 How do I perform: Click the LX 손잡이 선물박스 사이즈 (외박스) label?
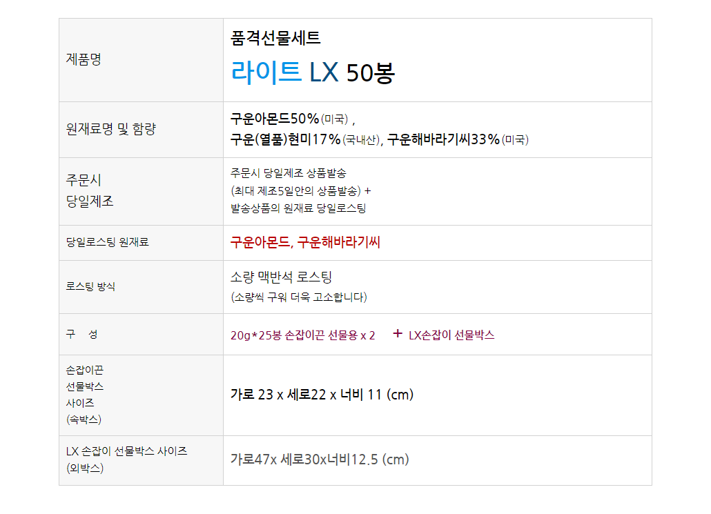point(127,459)
